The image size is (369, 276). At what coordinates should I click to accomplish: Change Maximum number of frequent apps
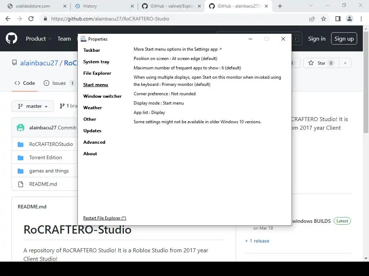[x=187, y=68]
